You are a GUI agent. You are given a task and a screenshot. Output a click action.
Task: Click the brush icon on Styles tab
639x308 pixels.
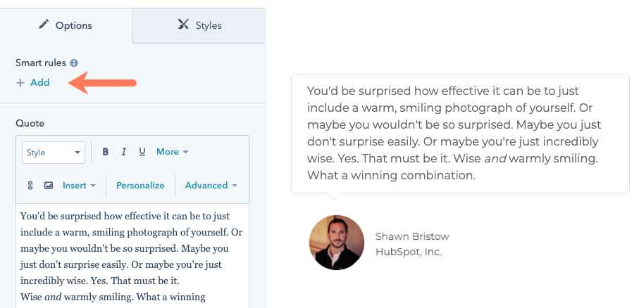click(183, 25)
